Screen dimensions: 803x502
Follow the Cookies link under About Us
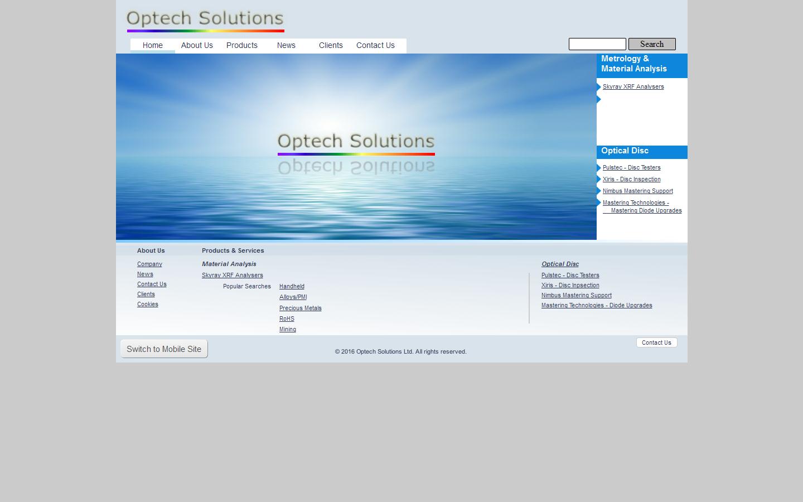tap(148, 305)
